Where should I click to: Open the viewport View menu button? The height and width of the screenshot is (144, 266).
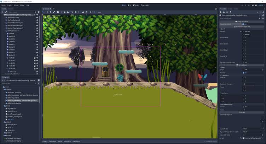click(100, 12)
